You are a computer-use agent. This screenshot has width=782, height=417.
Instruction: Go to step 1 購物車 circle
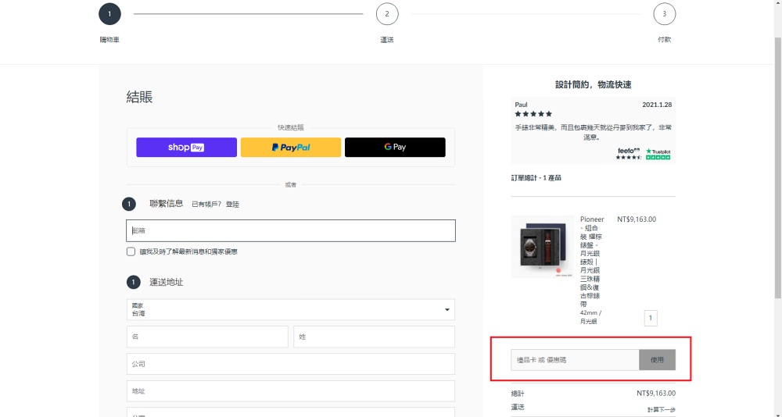109,14
